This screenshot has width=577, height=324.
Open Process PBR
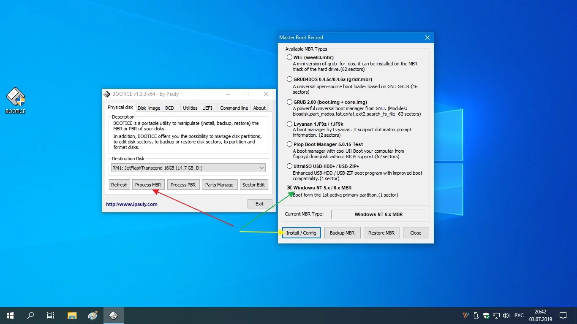[x=183, y=185]
